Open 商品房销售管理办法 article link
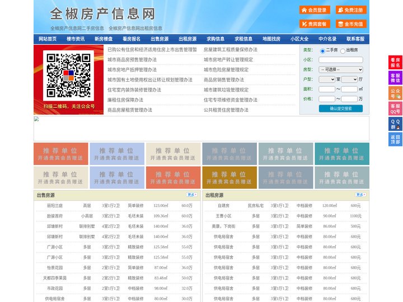 (x=224, y=79)
